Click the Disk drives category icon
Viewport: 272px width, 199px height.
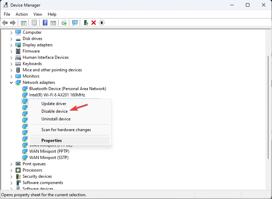coord(18,39)
